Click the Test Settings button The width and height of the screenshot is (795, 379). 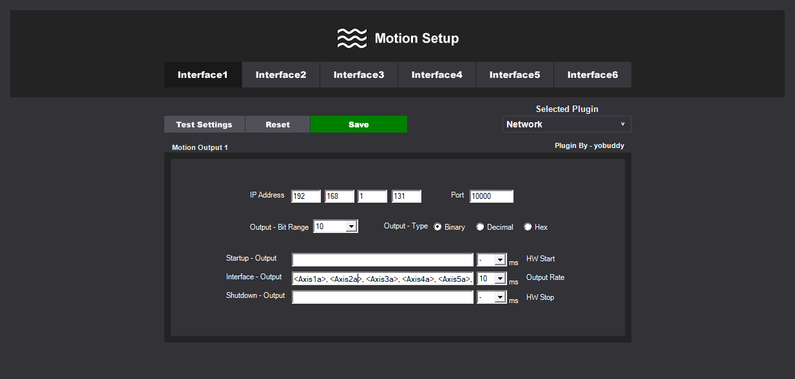click(204, 124)
